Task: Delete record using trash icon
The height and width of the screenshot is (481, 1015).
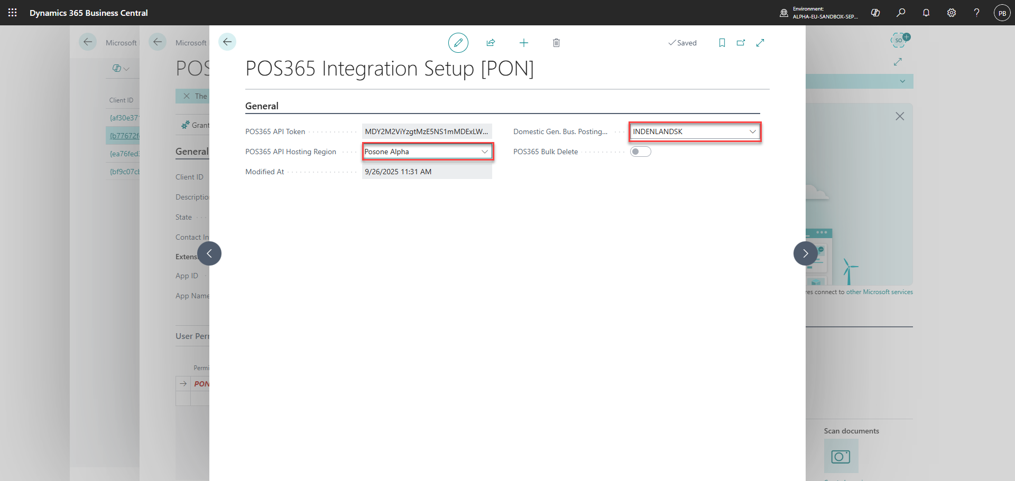Action: tap(556, 43)
